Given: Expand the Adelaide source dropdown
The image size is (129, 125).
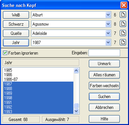Looking at the screenshot, I should pyautogui.click(x=108, y=33).
